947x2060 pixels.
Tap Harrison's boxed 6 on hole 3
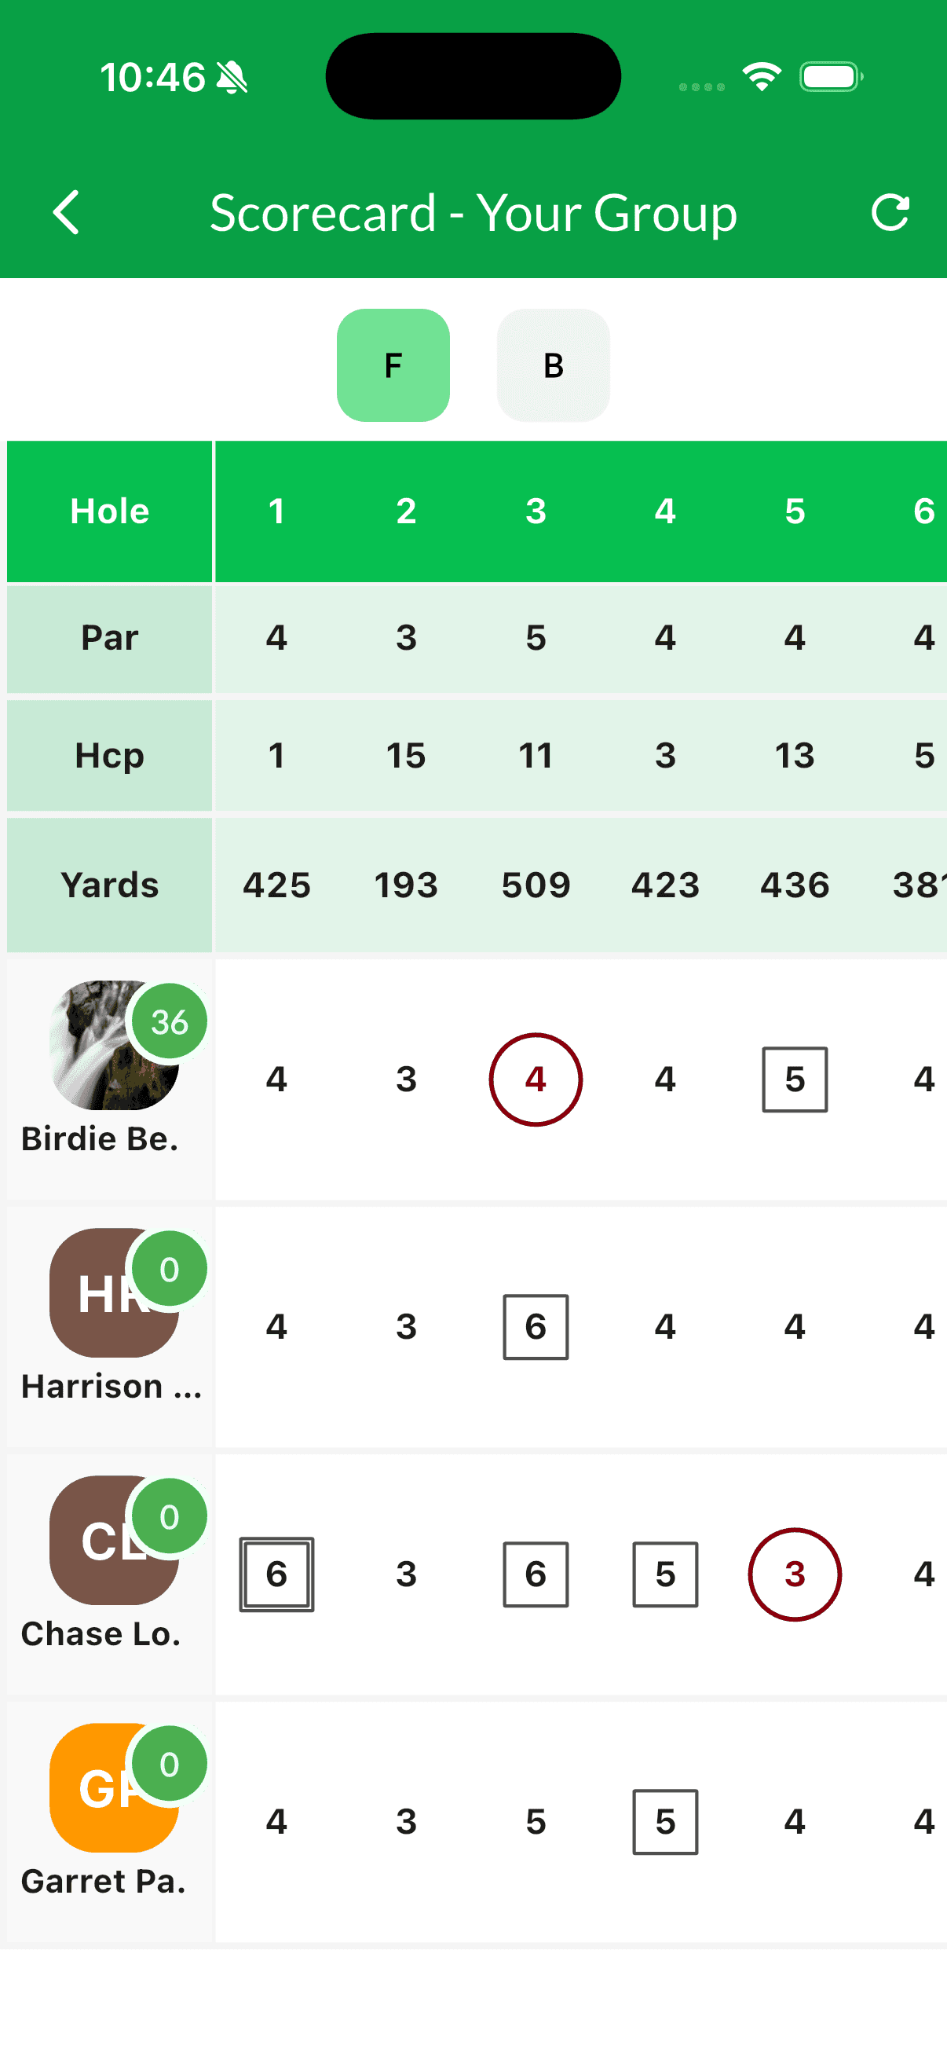536,1327
